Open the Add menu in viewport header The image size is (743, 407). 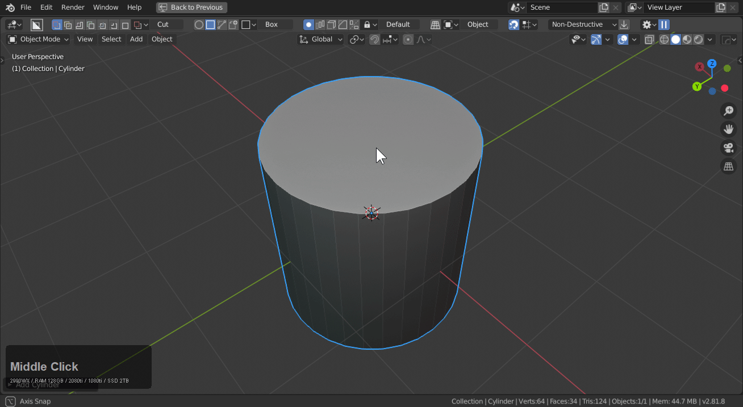[136, 39]
